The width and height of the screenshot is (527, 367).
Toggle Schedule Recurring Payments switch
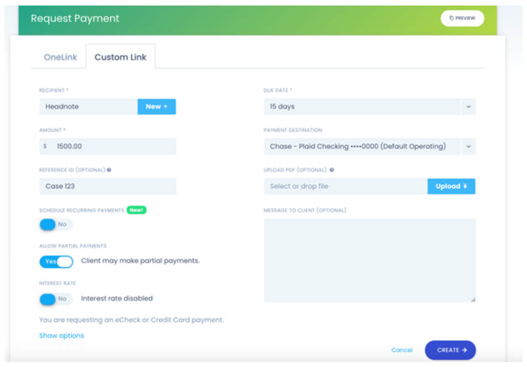coord(56,225)
